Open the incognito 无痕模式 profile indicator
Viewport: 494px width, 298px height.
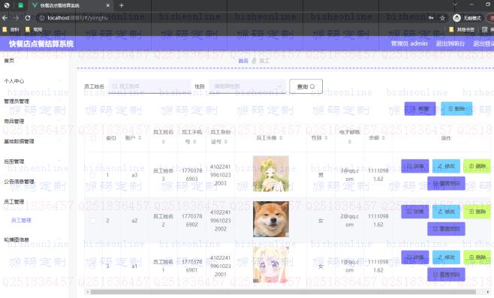(x=467, y=18)
